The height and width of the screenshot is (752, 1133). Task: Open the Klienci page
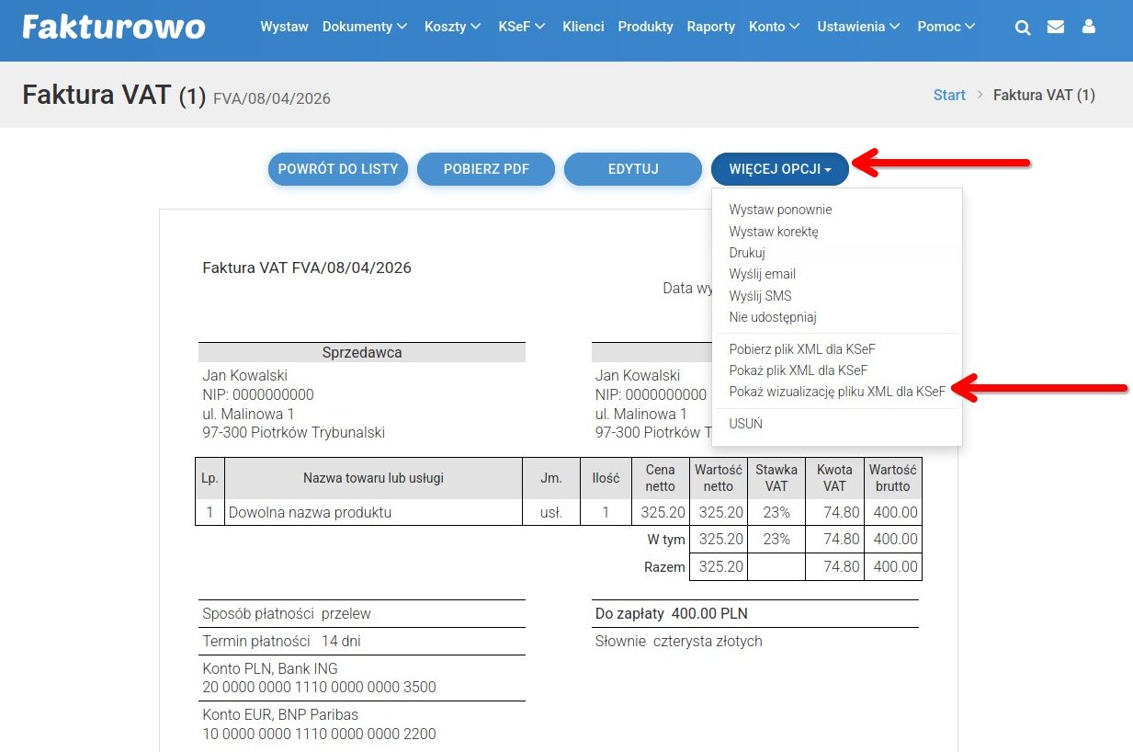click(x=583, y=27)
